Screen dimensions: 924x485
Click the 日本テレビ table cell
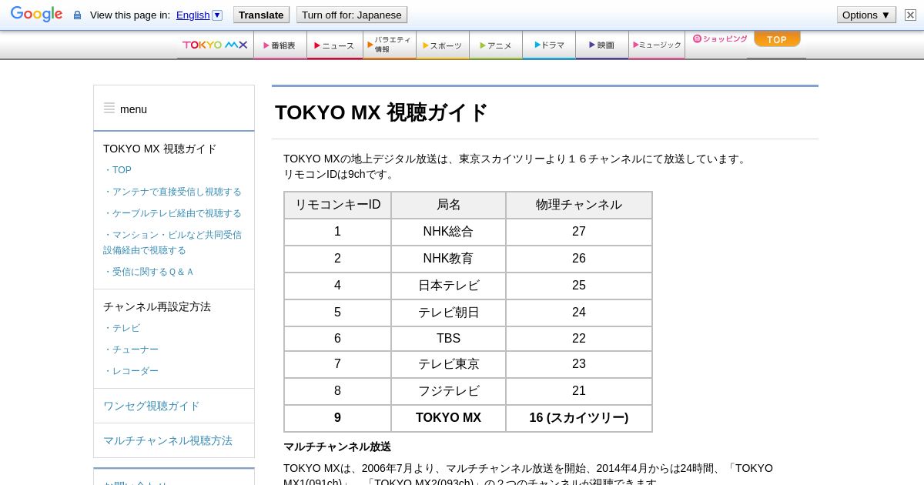tap(448, 286)
